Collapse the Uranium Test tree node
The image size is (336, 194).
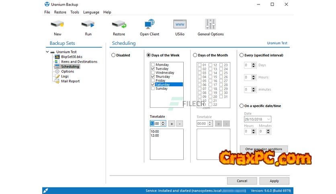[48, 52]
